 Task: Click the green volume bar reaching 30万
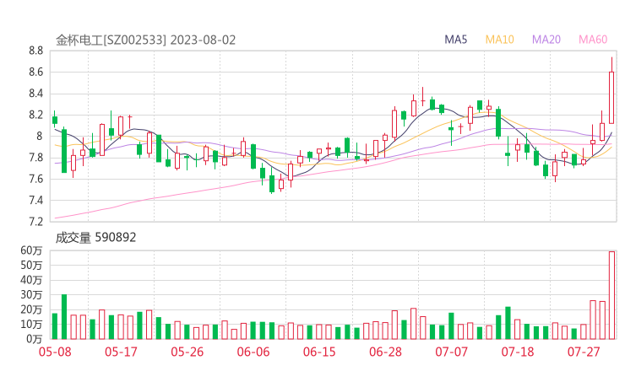[x=64, y=317]
